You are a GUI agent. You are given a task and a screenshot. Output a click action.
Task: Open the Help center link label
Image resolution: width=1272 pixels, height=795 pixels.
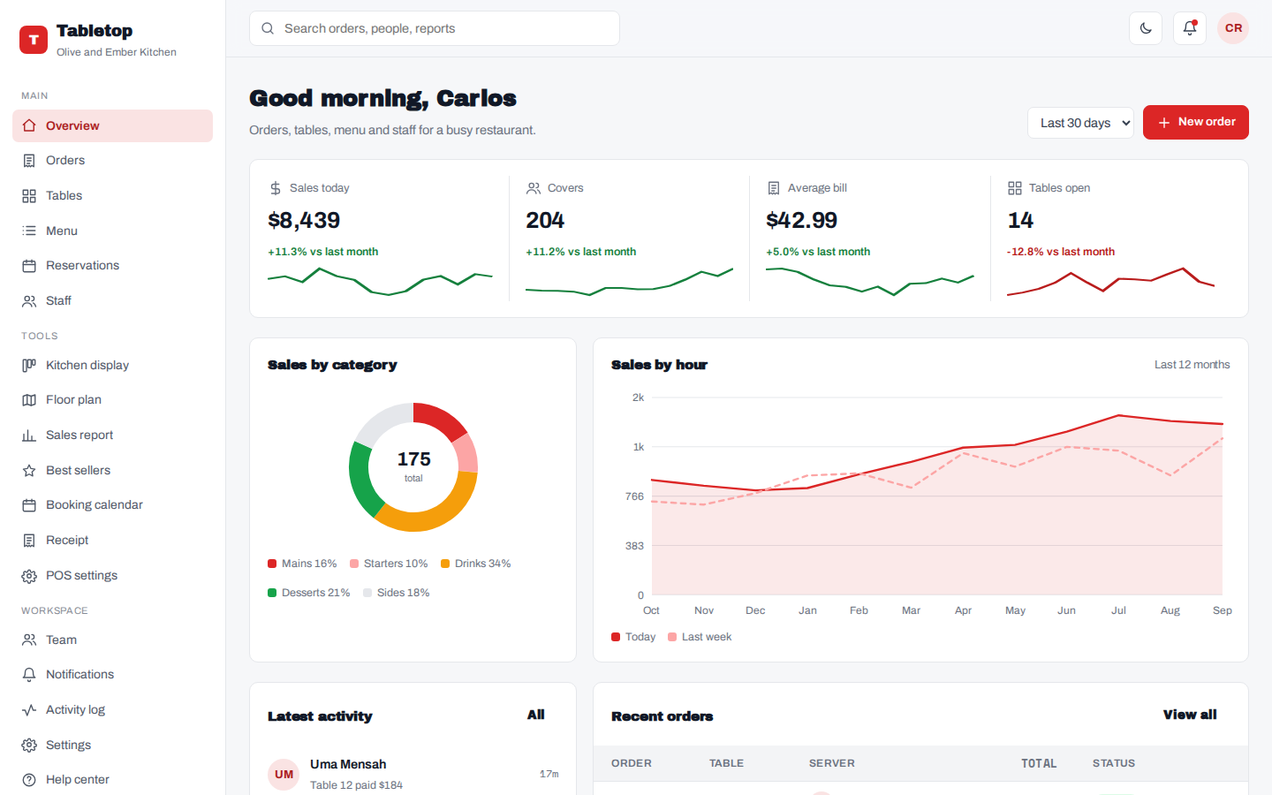pyautogui.click(x=78, y=780)
